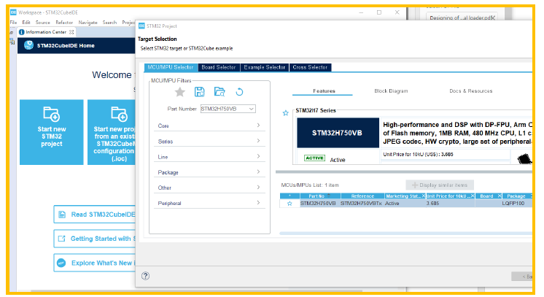Expand the Core filter section
Viewport: 544px width, 297px height.
[x=209, y=126]
